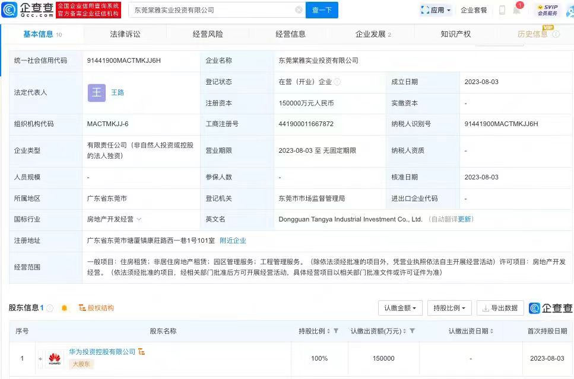Click the 大股东 tag
The image size is (574, 379).
point(81,364)
